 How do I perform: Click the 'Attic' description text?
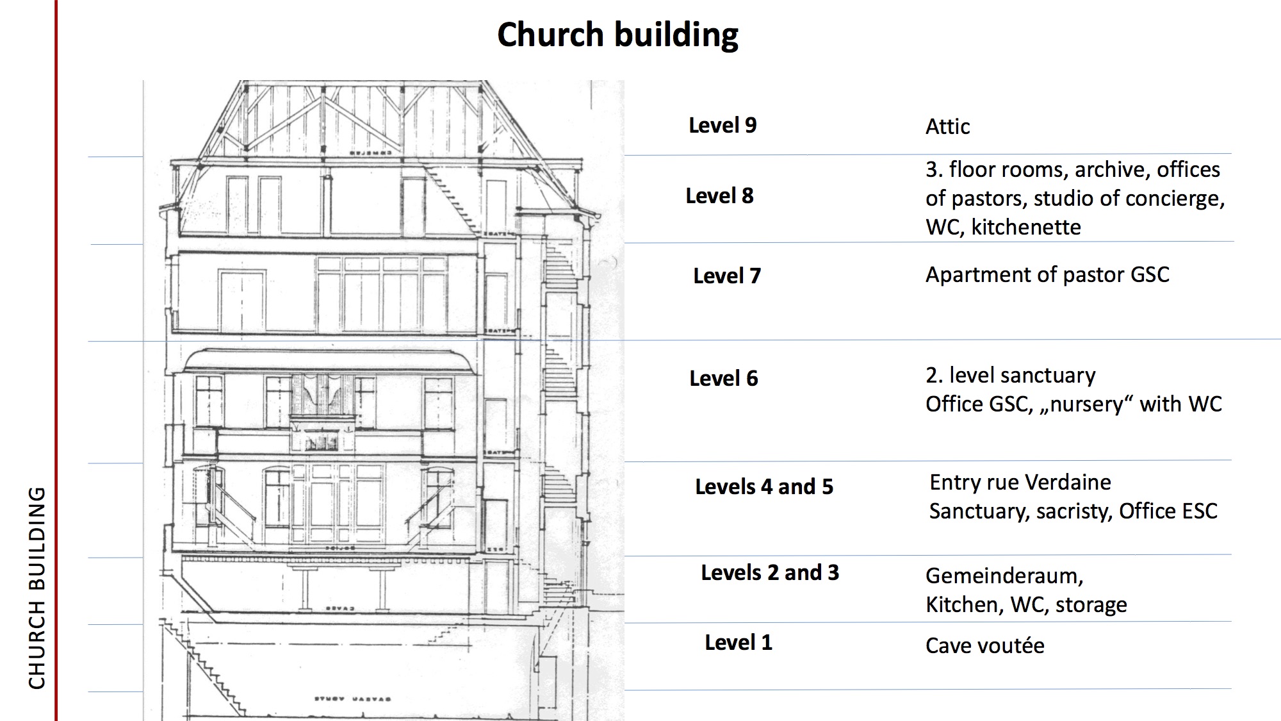click(947, 127)
